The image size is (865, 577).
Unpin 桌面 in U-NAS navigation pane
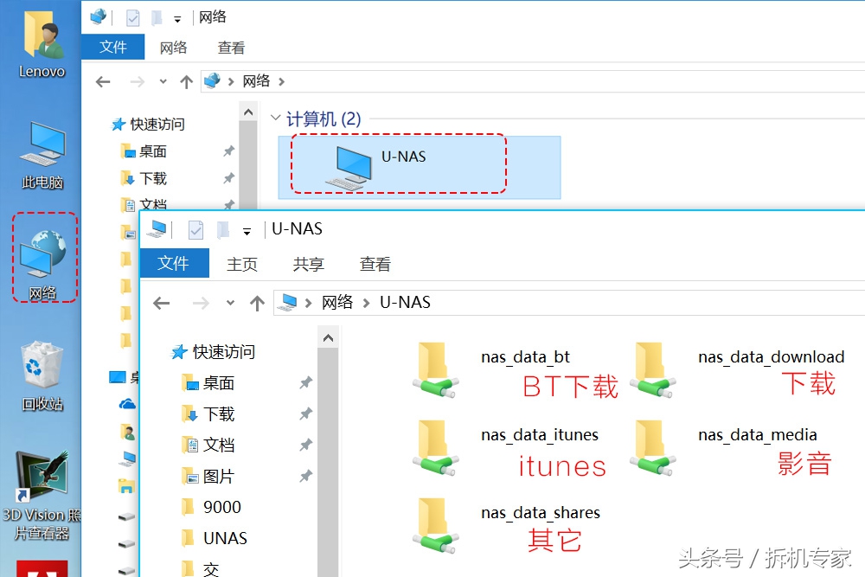pos(305,382)
